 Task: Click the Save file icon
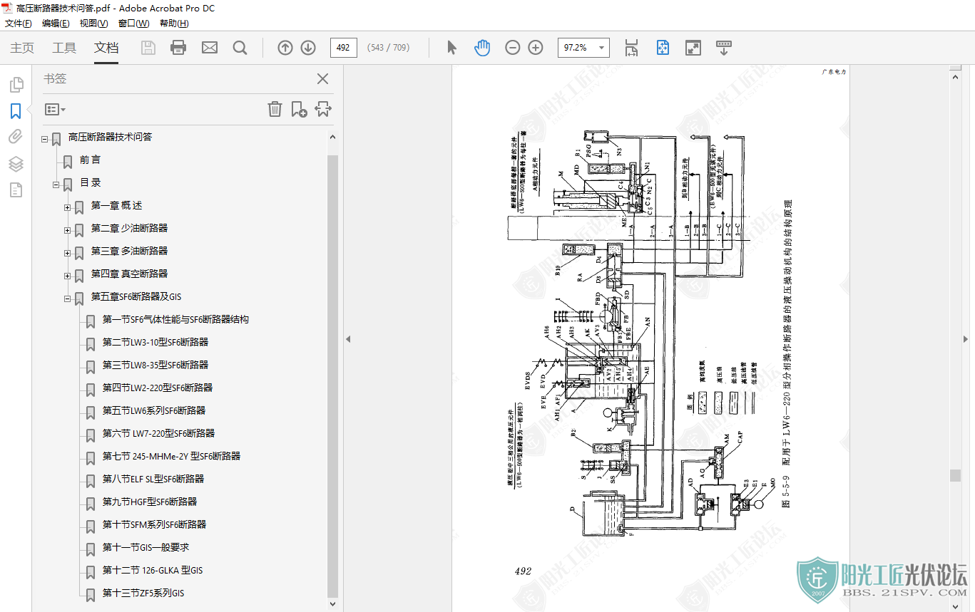148,48
